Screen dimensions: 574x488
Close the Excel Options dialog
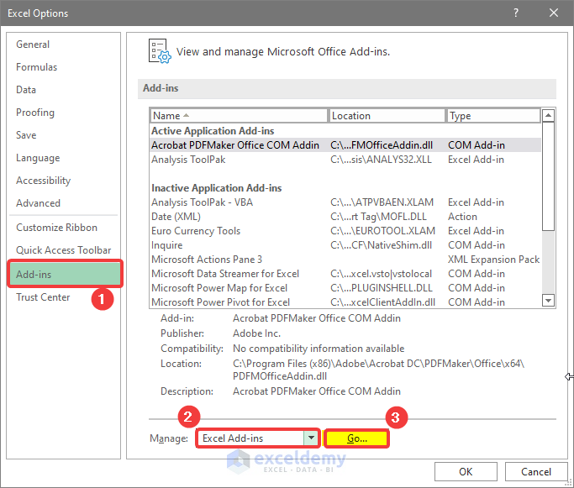pyautogui.click(x=554, y=13)
